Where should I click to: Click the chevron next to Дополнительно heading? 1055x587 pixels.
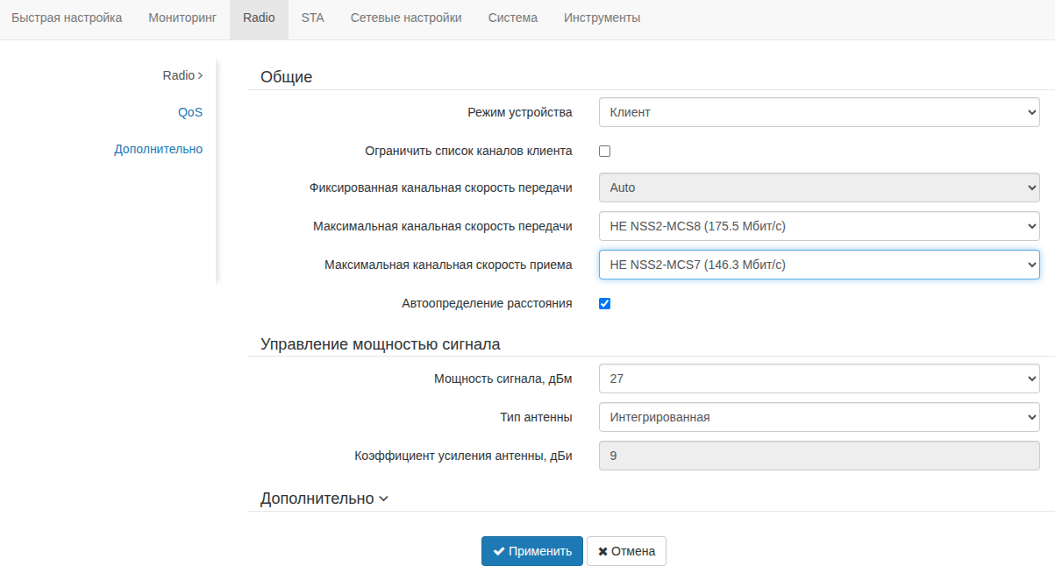tap(383, 499)
